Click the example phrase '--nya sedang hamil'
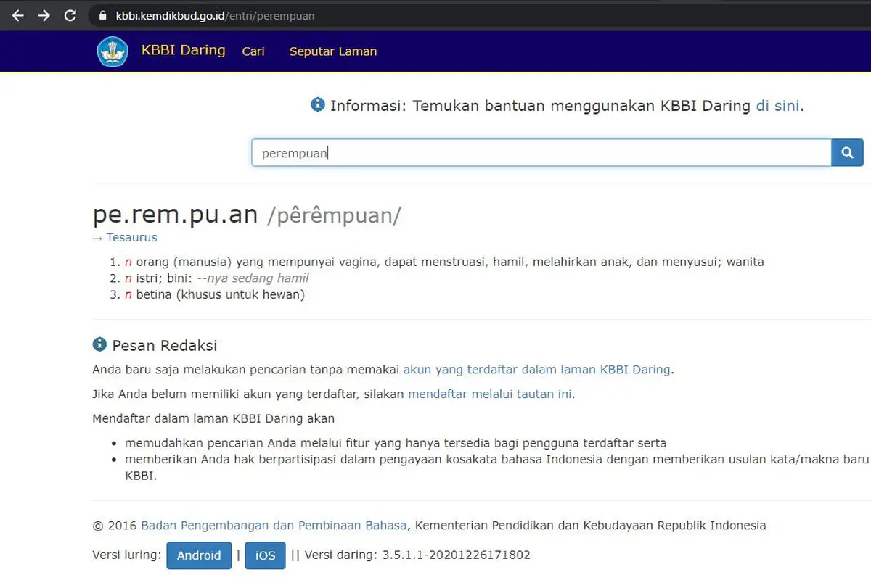Screen dimensions: 871x580 (x=253, y=278)
